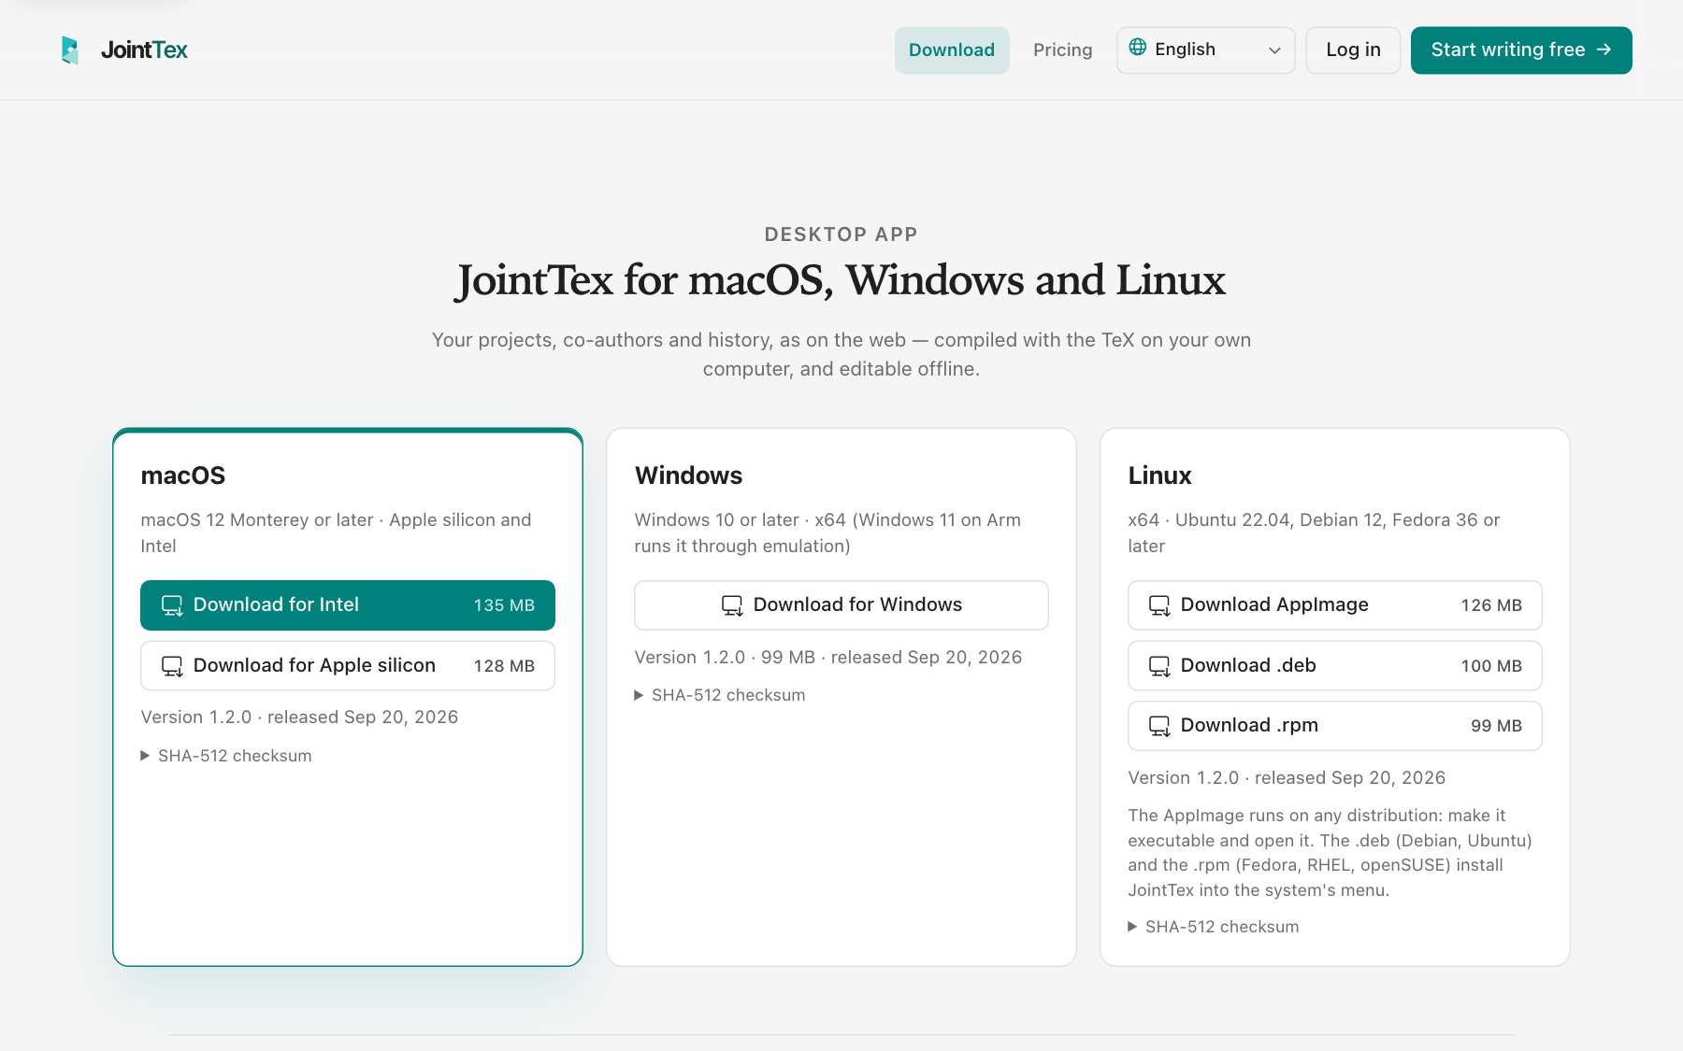This screenshot has width=1683, height=1051.
Task: Click the Windows card heading
Action: coord(688,476)
